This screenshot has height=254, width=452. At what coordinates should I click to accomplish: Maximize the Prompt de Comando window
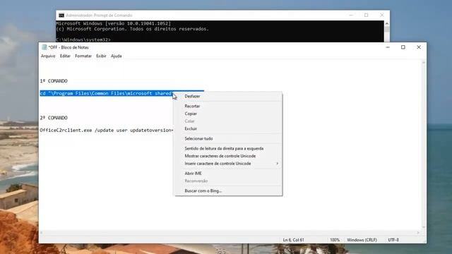click(366, 16)
